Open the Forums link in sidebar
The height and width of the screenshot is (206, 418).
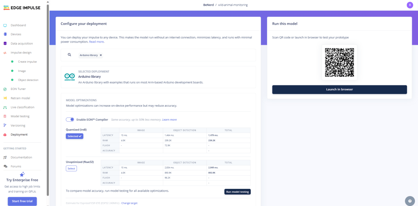click(x=16, y=167)
